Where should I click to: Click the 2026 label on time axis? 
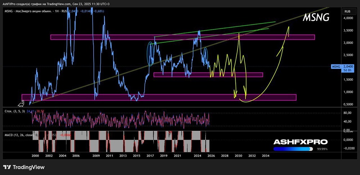pyautogui.click(x=211, y=156)
